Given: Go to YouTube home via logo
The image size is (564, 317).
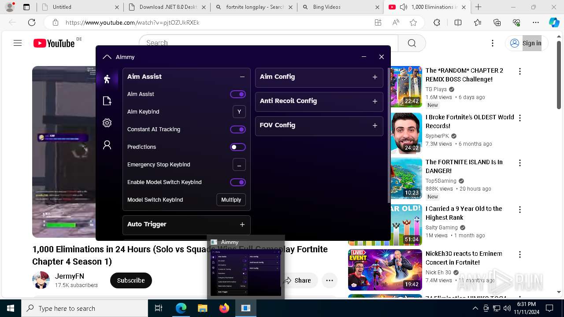Looking at the screenshot, I should click(54, 43).
